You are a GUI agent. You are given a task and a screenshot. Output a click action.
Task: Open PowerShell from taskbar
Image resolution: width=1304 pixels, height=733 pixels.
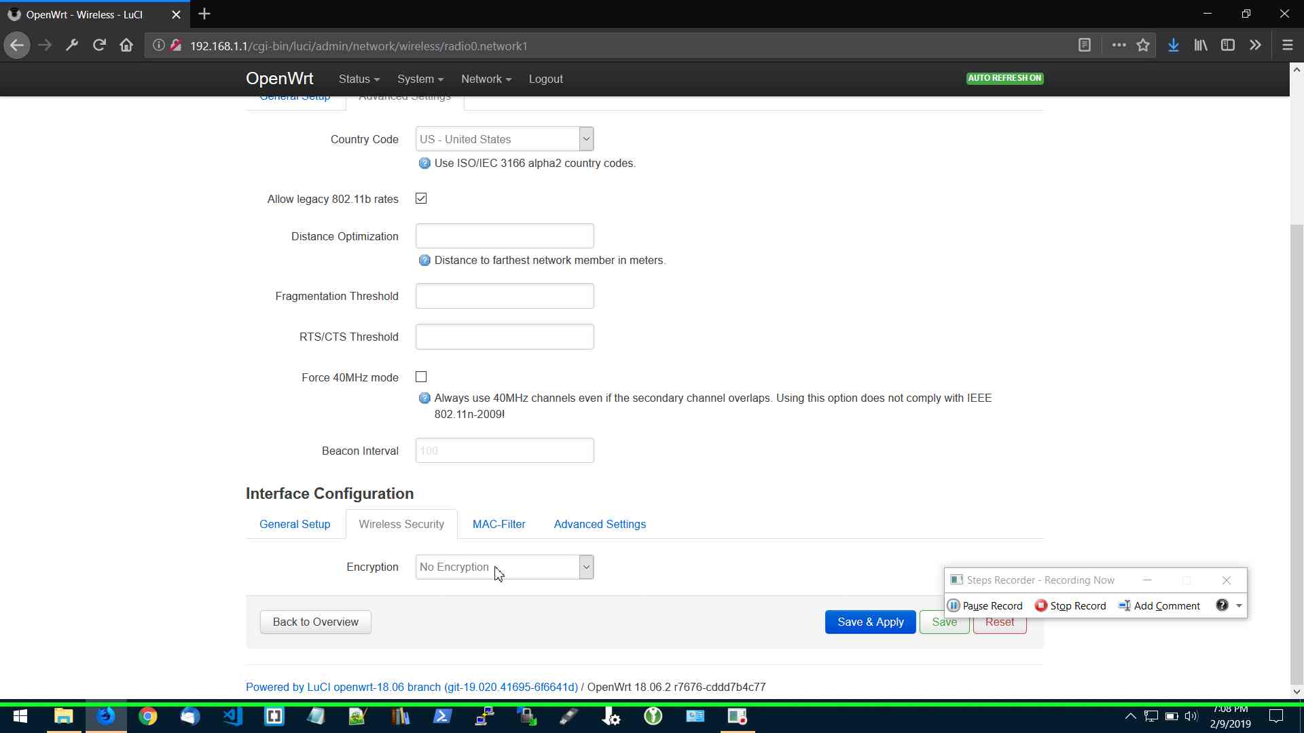click(443, 717)
